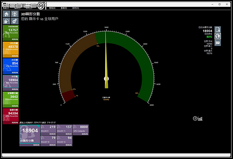Click the result document icon beside 18904
The width and height of the screenshot is (233, 159).
point(218,29)
